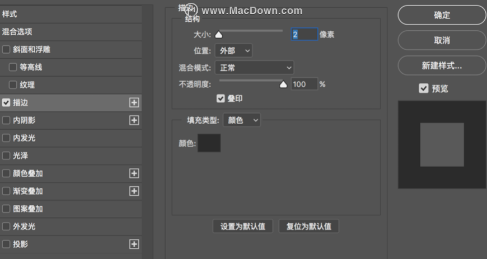Enable the 等高线 checkbox
487x259 pixels.
coord(13,67)
